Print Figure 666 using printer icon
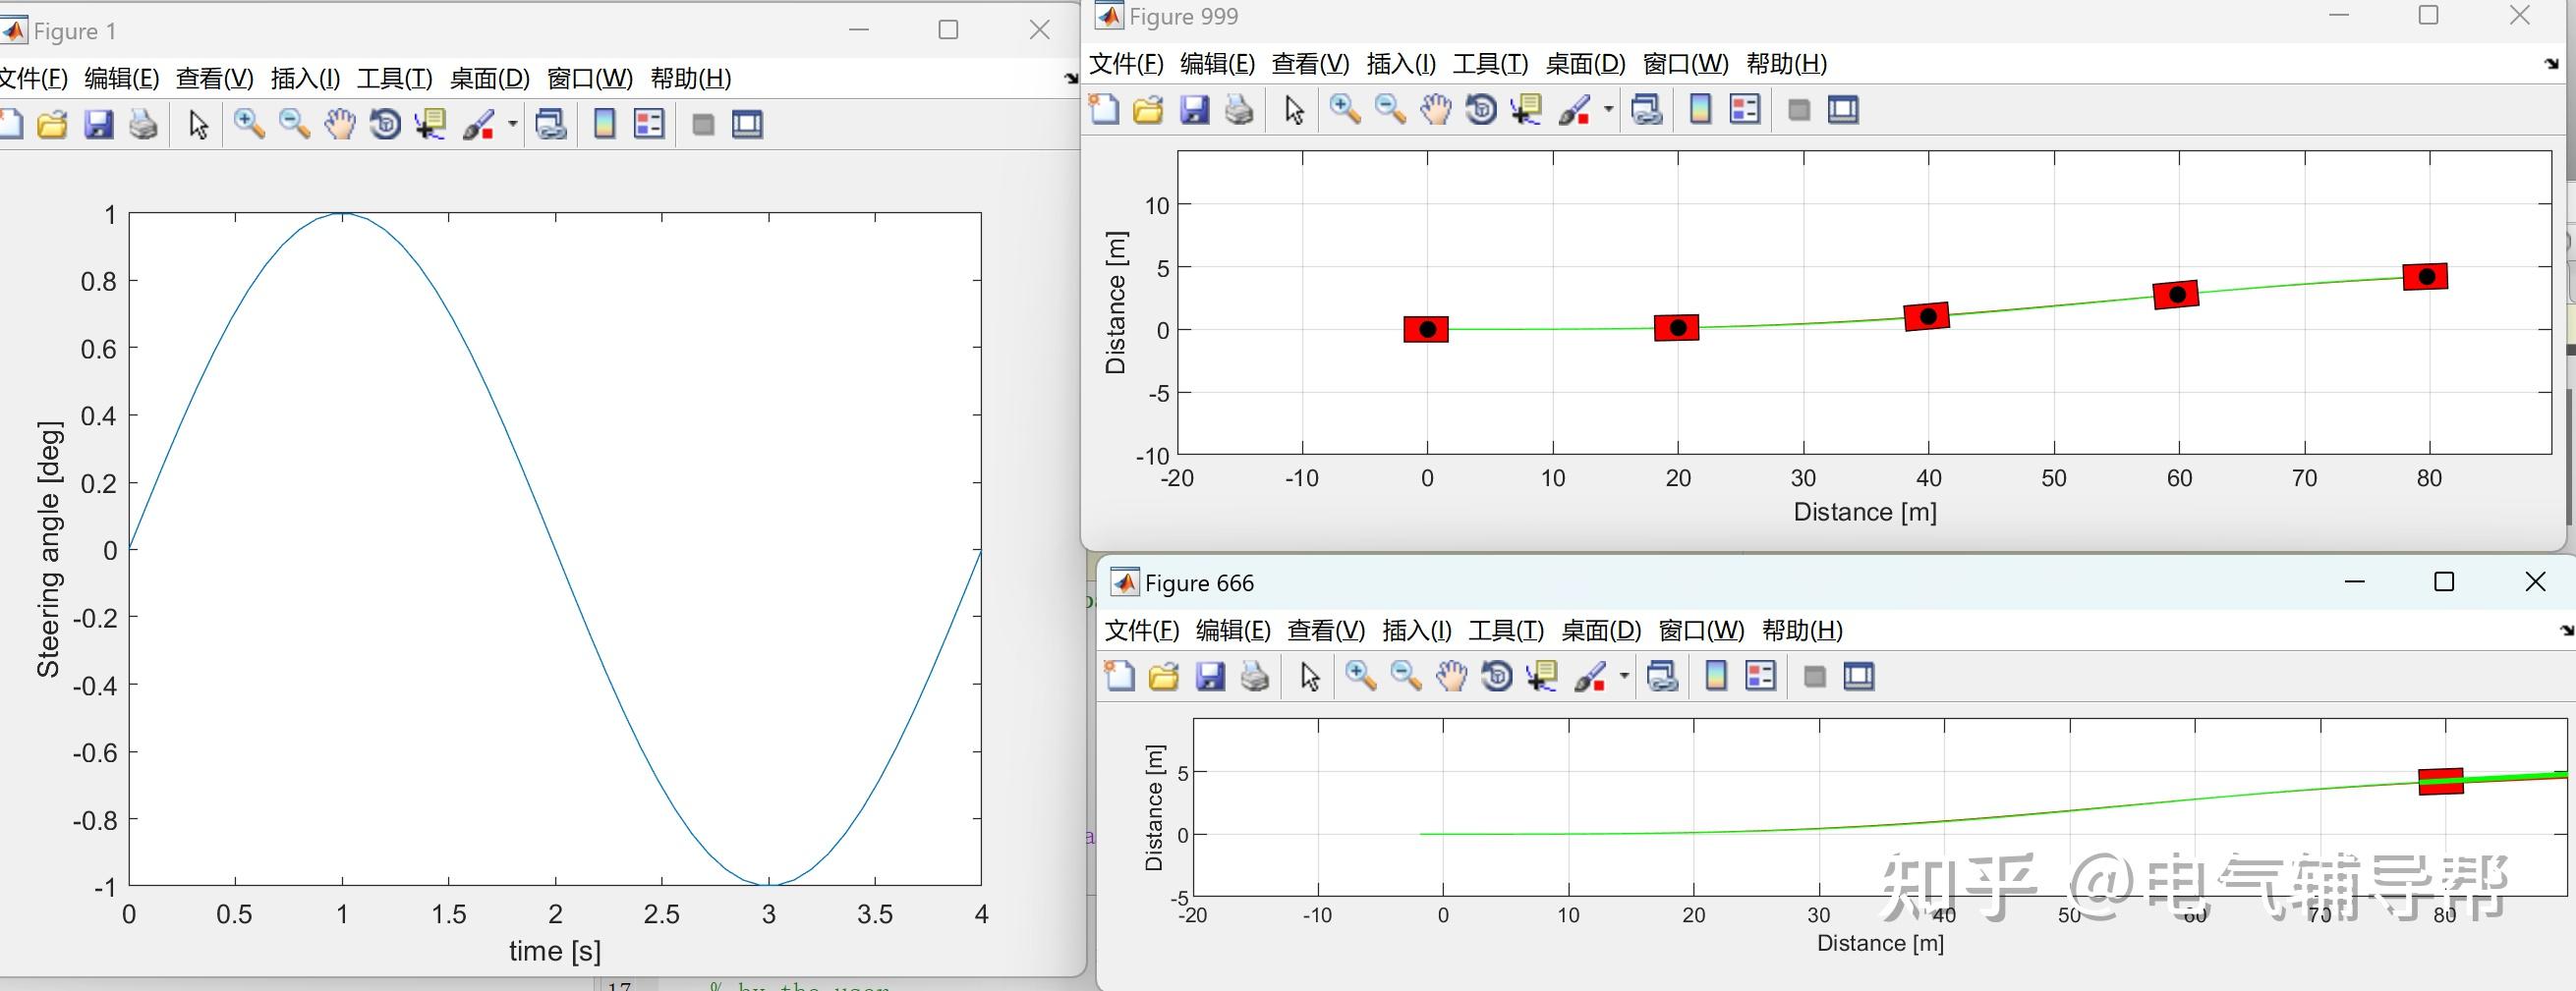This screenshot has width=2576, height=991. [1255, 677]
